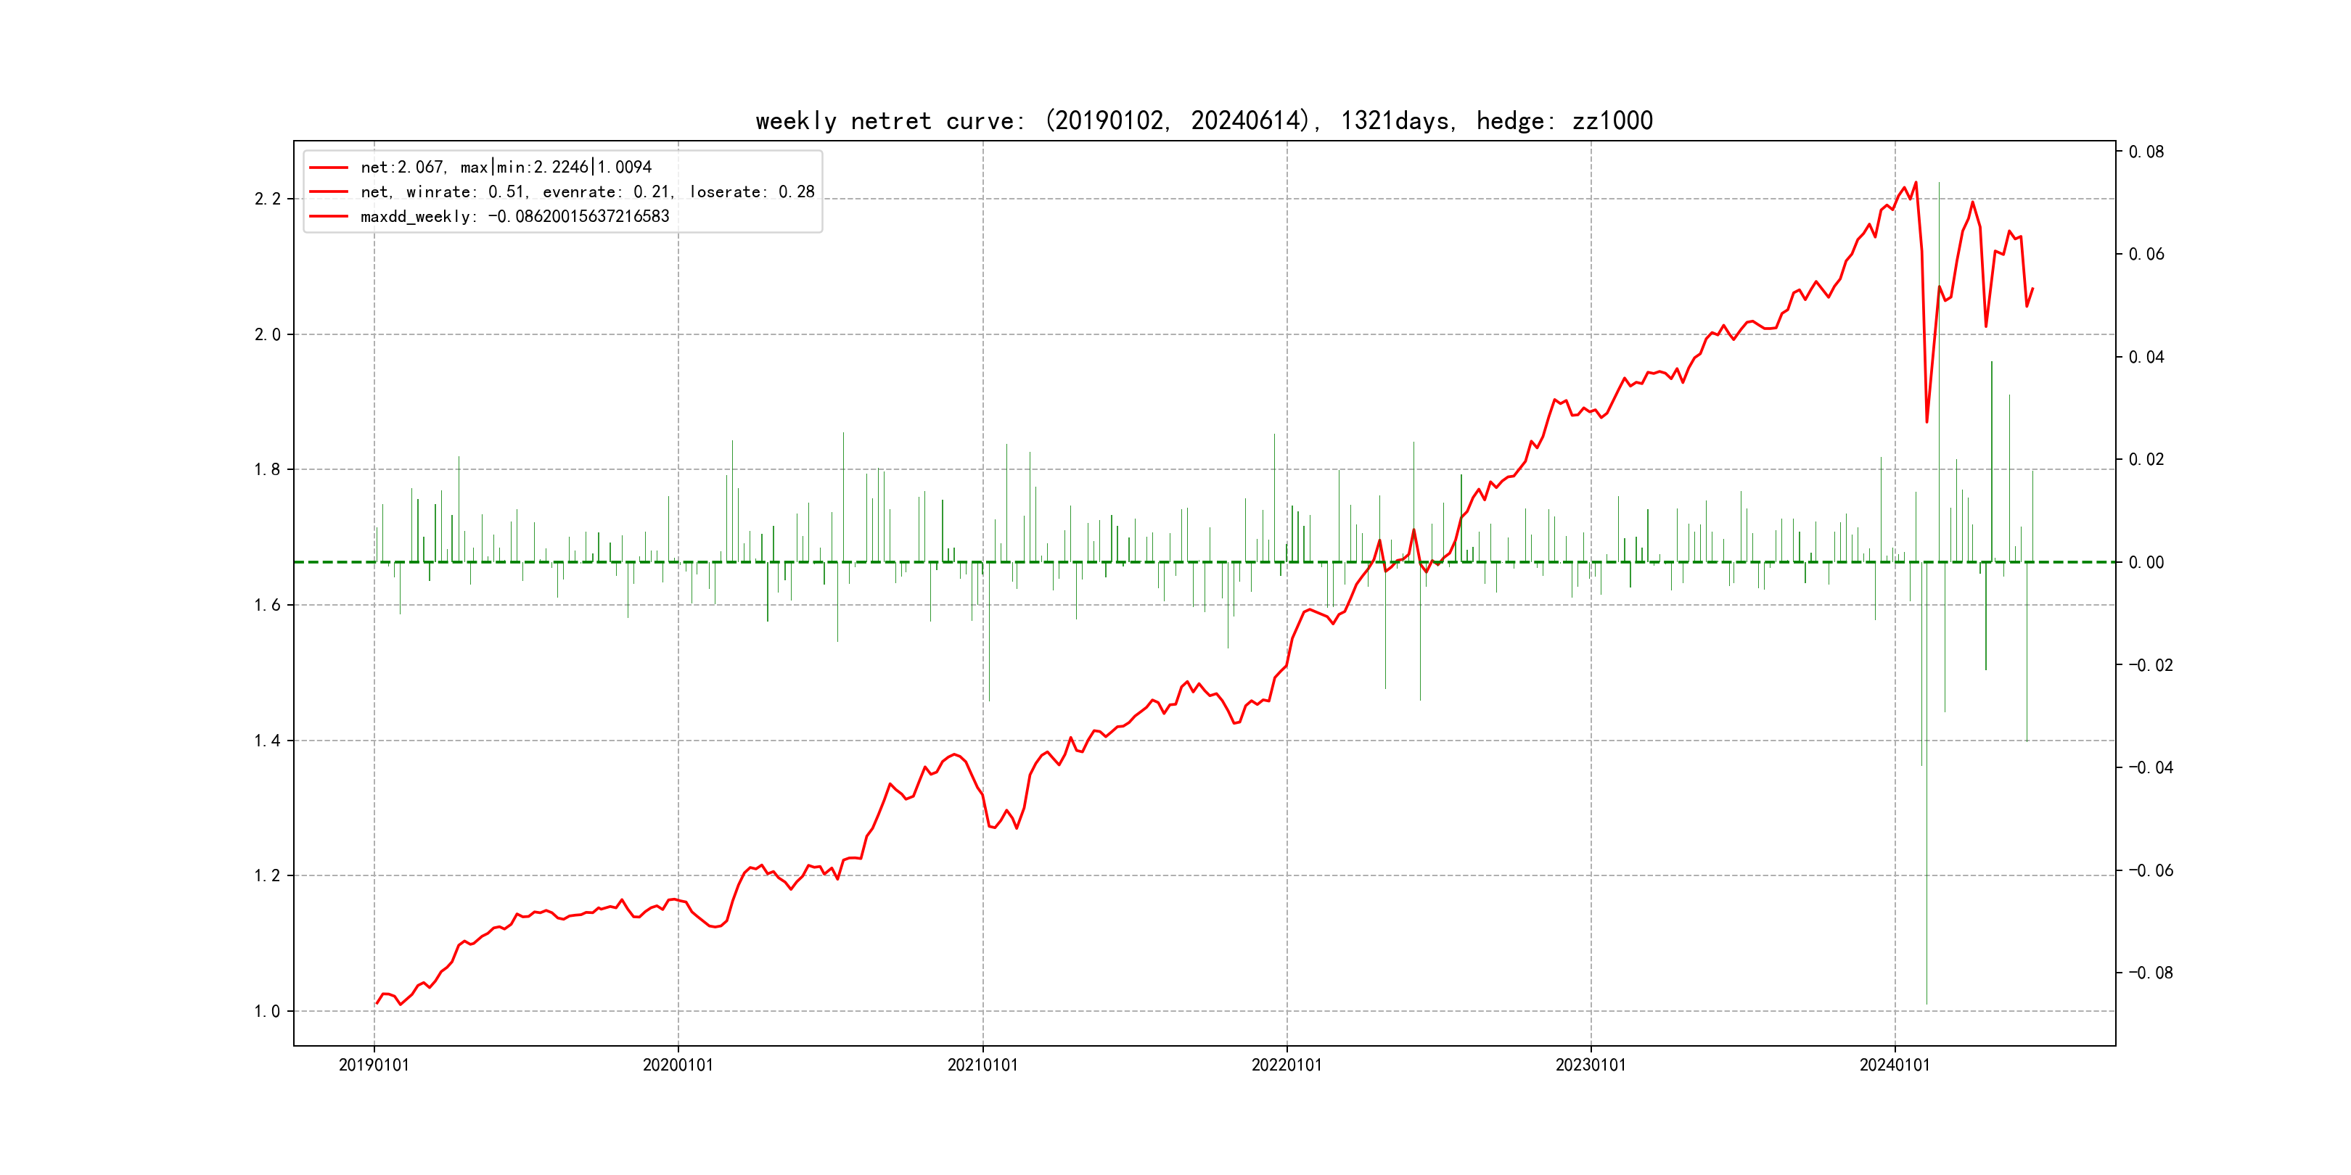This screenshot has height=1175, width=2351.
Task: Click the 1.0 left axis tick label
Action: click(x=268, y=1011)
